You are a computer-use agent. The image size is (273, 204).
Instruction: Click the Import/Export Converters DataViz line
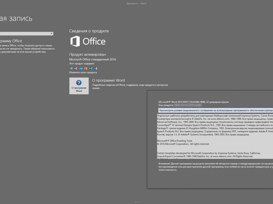pyautogui.click(x=205, y=156)
